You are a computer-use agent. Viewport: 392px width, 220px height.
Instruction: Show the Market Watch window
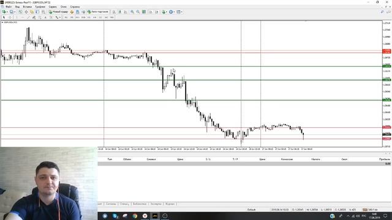pos(20,12)
